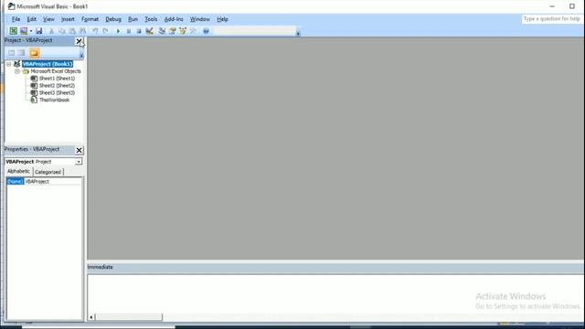The height and width of the screenshot is (329, 585).
Task: Click the Paste toolbar icon
Action: (72, 31)
